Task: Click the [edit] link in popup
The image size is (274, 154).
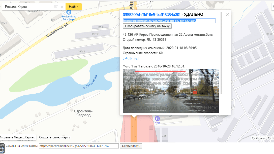Action: point(126,58)
